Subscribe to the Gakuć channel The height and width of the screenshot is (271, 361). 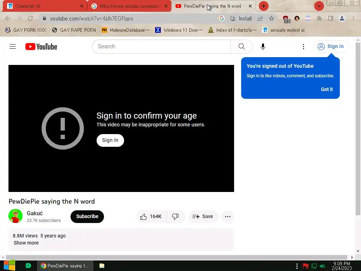point(87,217)
